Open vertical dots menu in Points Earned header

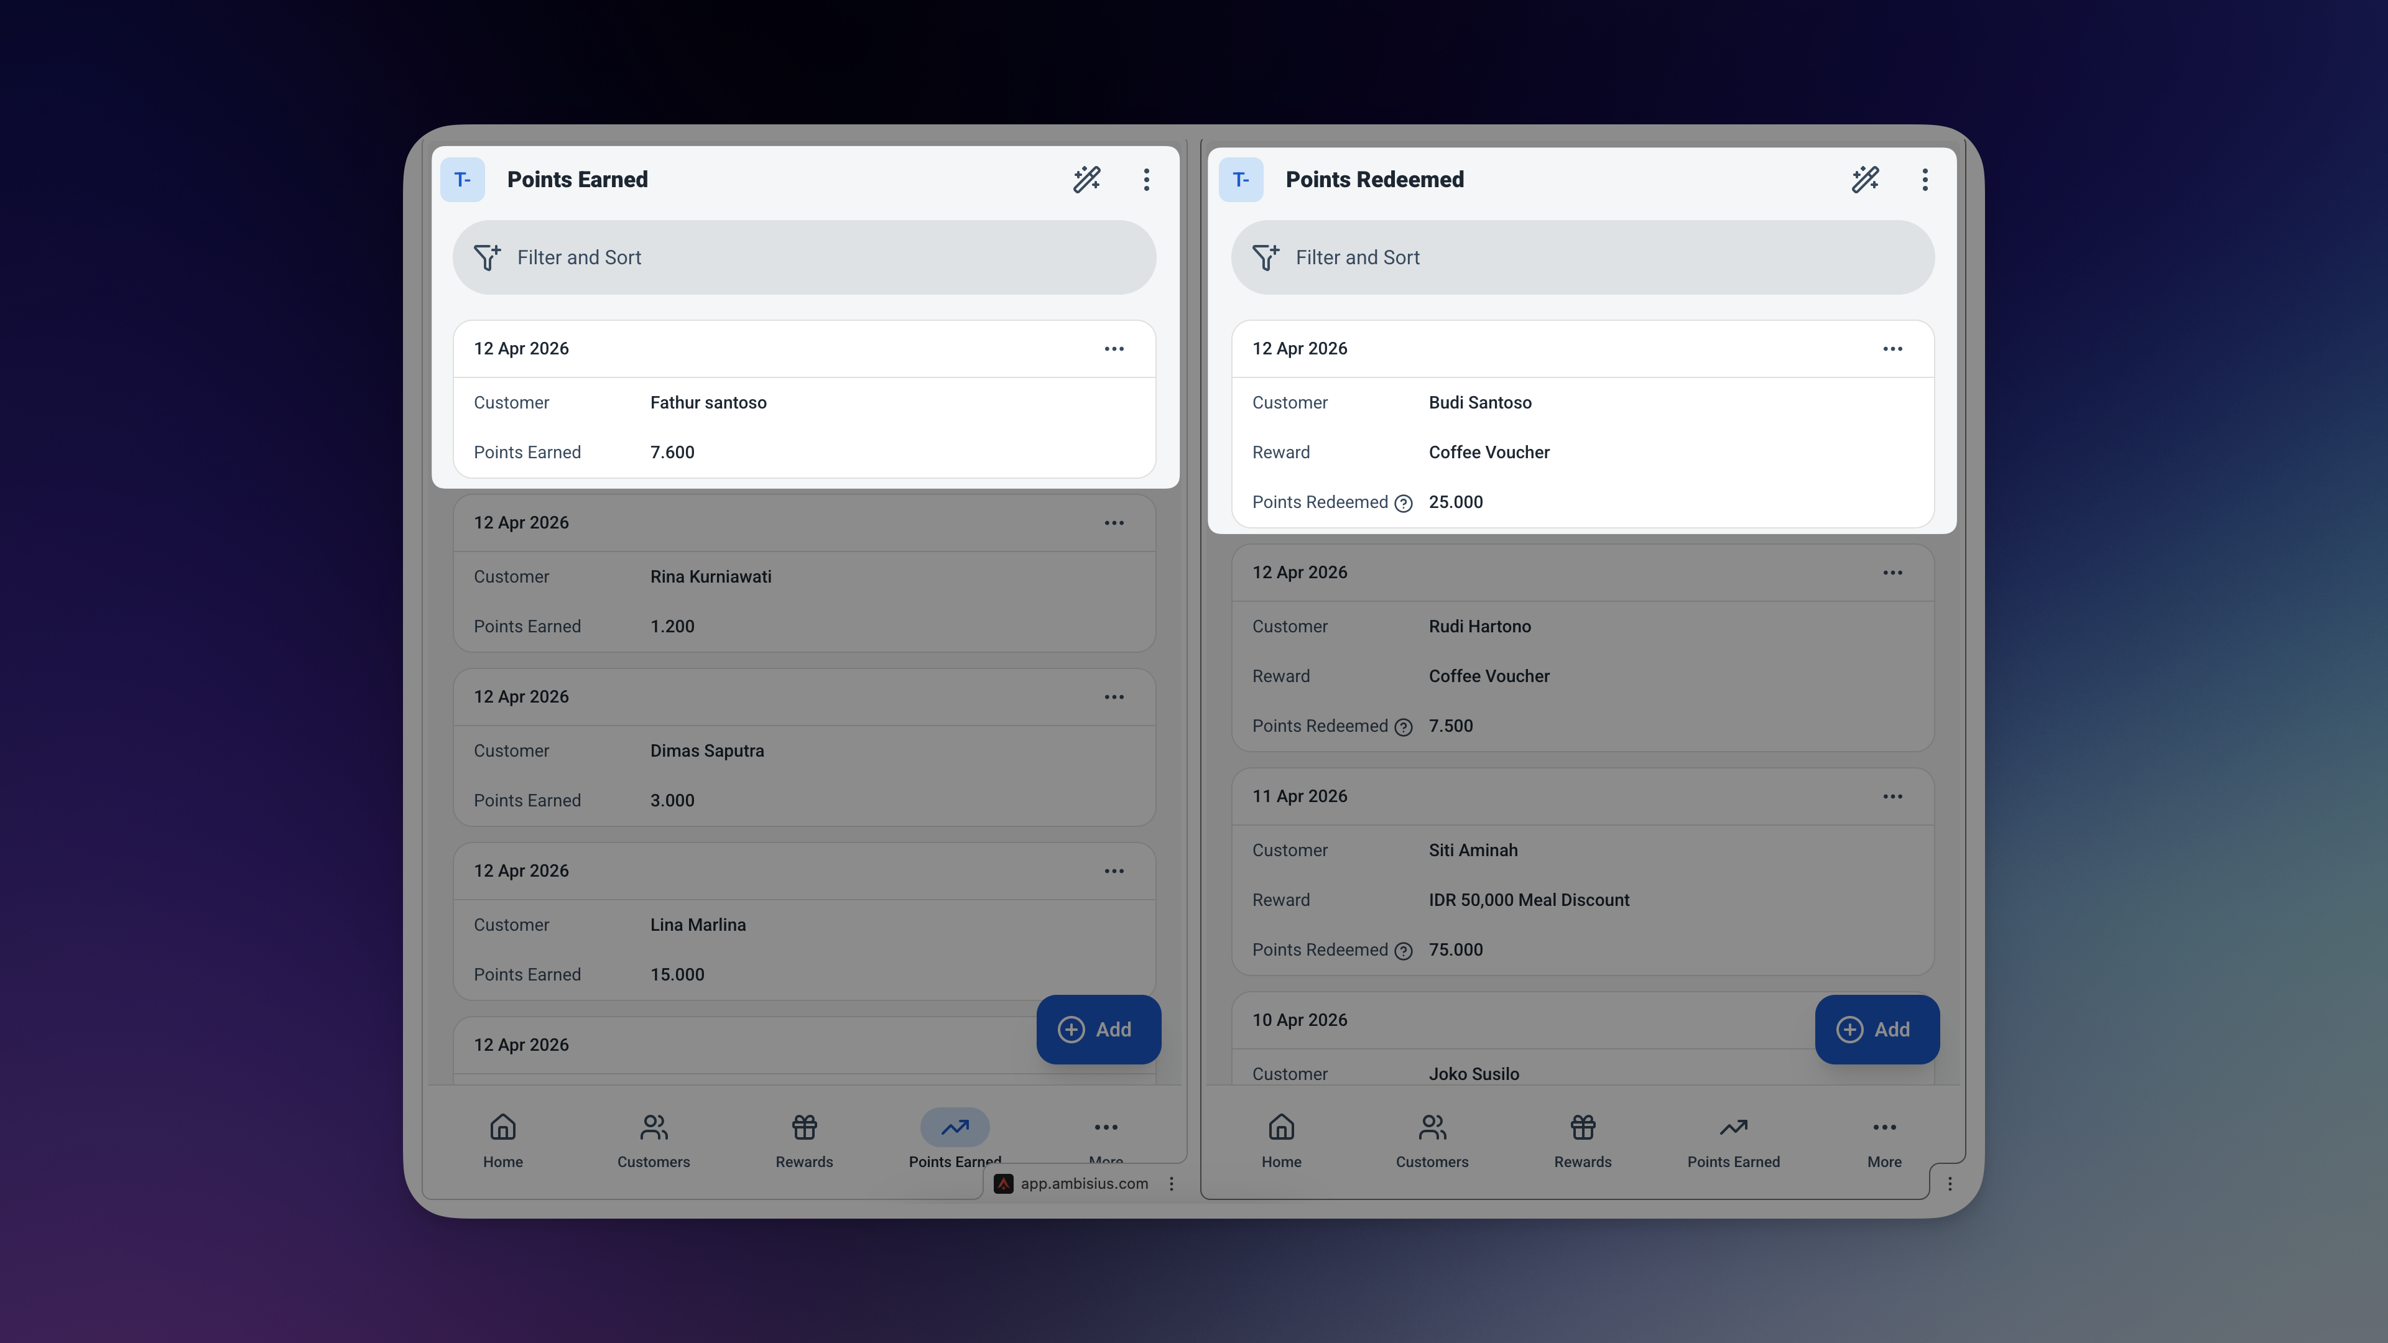1145,179
